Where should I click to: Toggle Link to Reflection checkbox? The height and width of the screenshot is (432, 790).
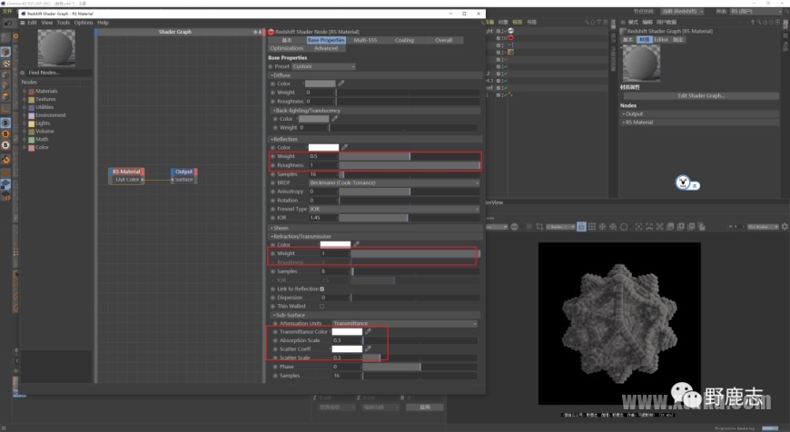(x=322, y=289)
